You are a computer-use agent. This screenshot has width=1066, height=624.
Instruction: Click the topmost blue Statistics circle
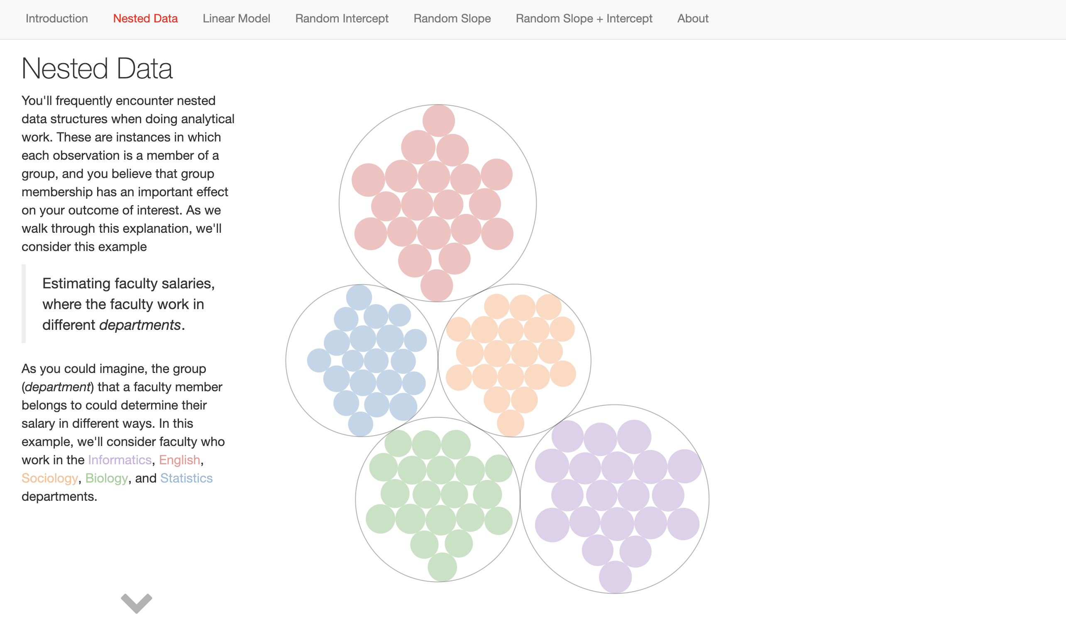359,297
